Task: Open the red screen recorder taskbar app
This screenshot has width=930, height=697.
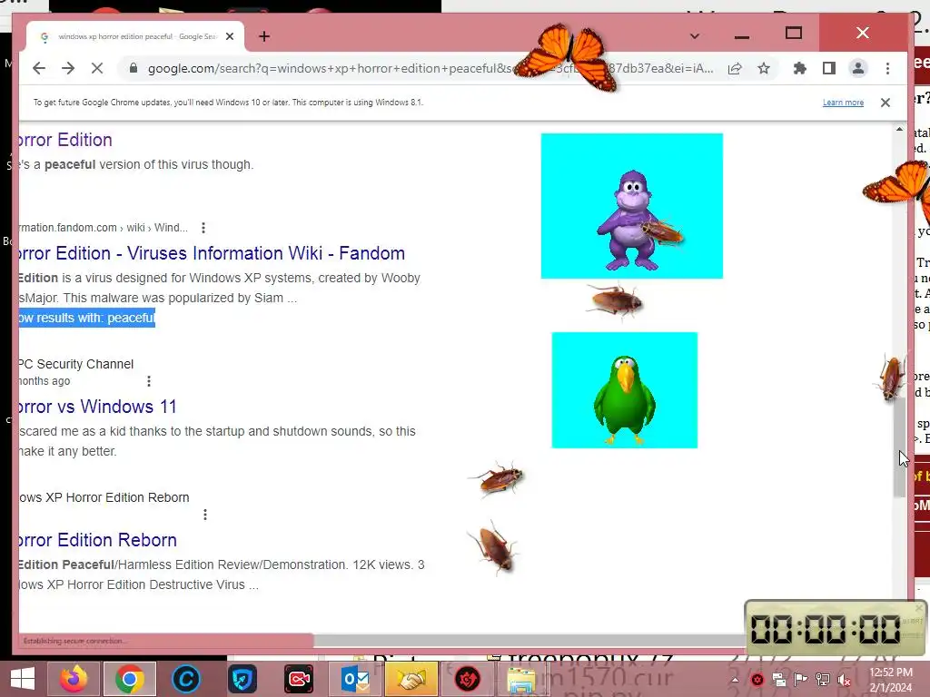Action: 298,679
